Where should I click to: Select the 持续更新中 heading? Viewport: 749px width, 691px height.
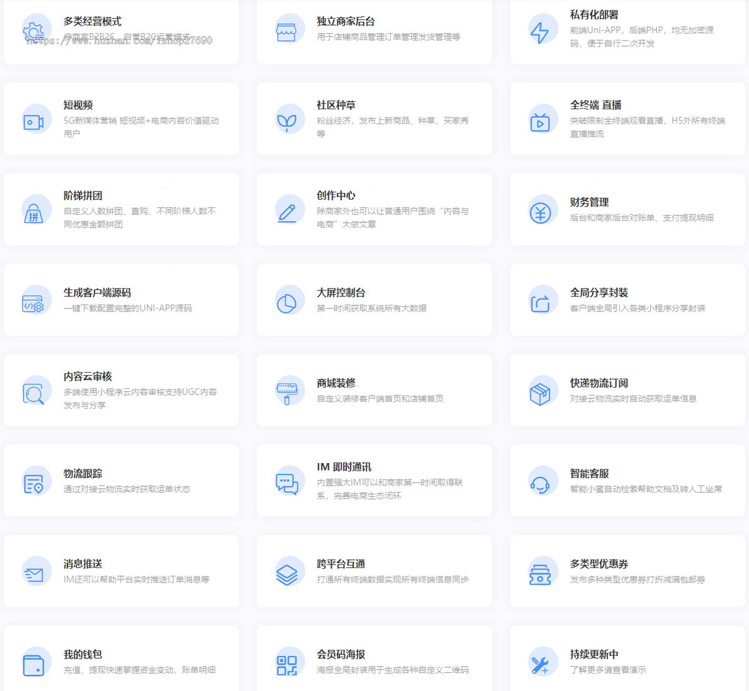[594, 654]
